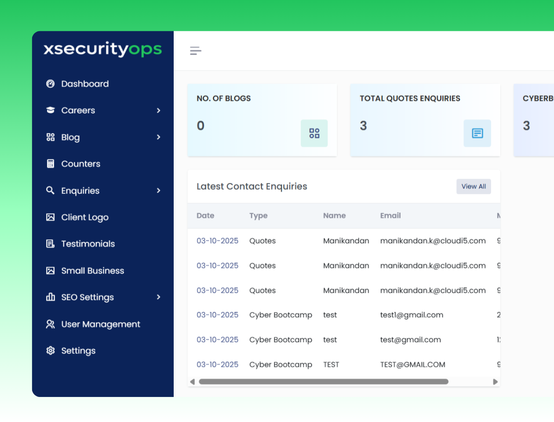The width and height of the screenshot is (554, 422).
Task: Click the Dashboard gauge icon
Action: [x=51, y=84]
